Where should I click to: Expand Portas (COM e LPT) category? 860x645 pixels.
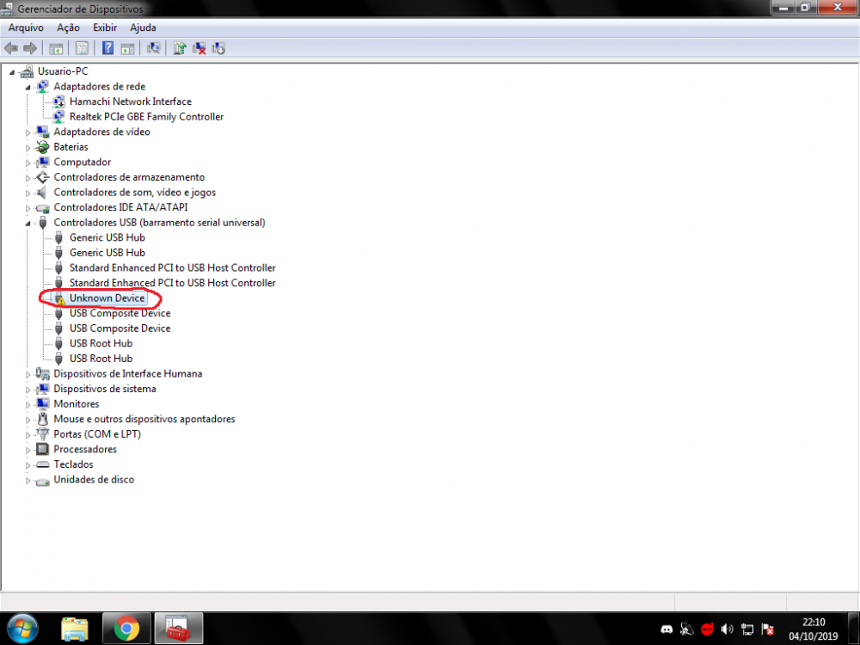point(28,435)
